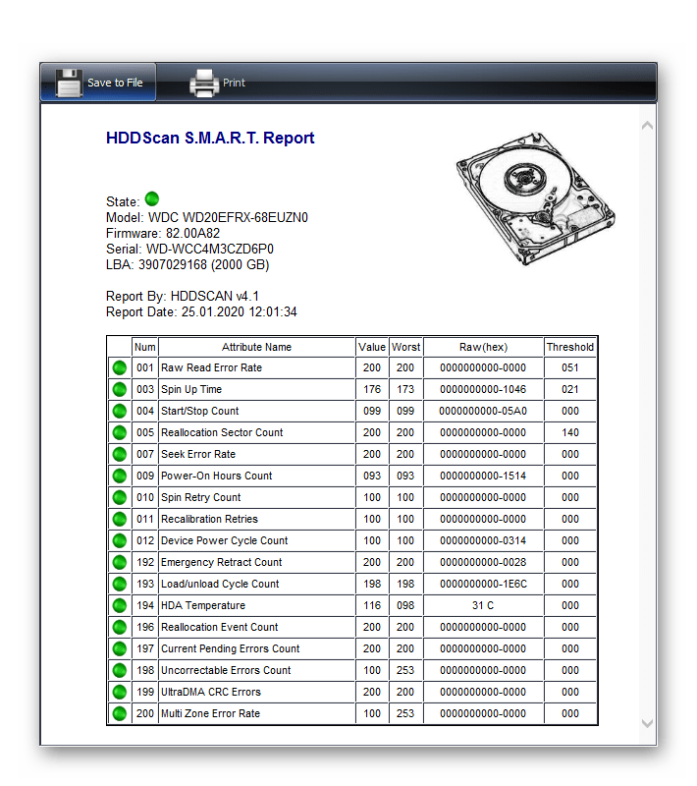Click the Serial WD-WCC4M3CZD6P0 line
The height and width of the screenshot is (786, 697).
189,250
